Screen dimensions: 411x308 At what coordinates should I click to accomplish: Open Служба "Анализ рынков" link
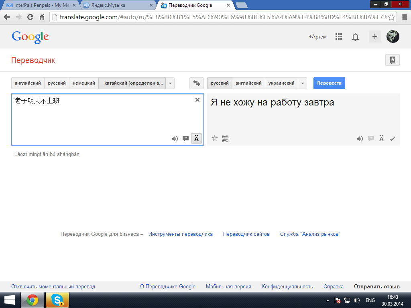tap(310, 234)
